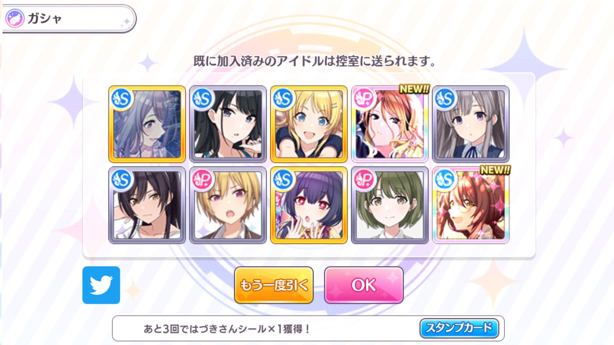The image size is (614, 345).
Task: Click the gacha icon in the header
Action: coord(15,18)
